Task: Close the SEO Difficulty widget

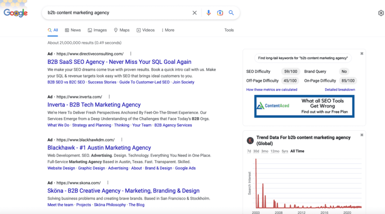Action: (x=362, y=53)
